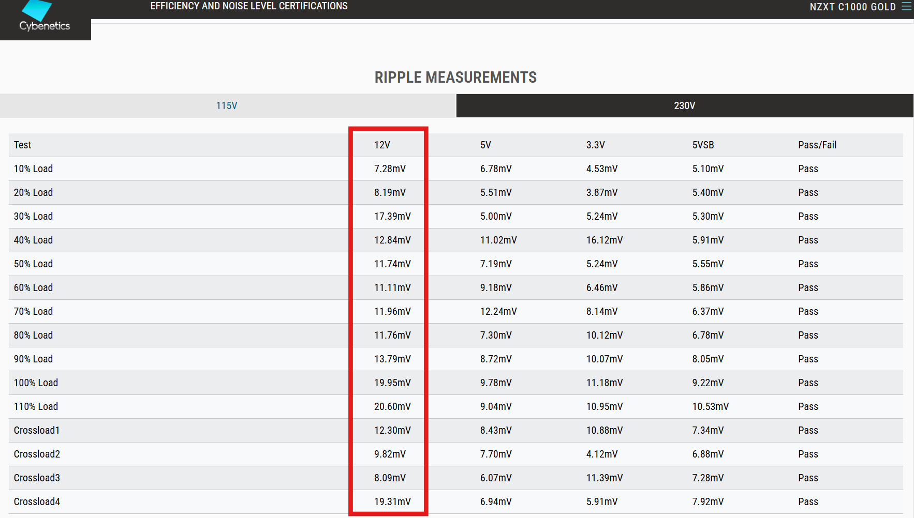
Task: Click the 17.39mV cell
Action: 392,217
